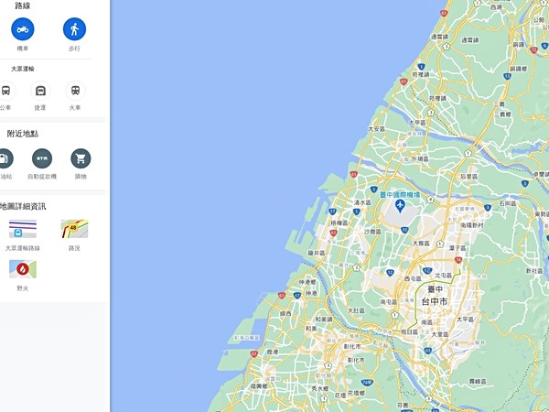Choose the 捷運 metro transit icon
The image size is (549, 412).
(x=40, y=91)
